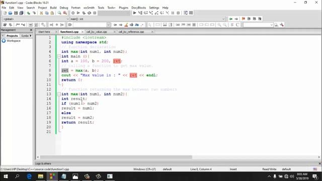322x181 pixels.
Task: Open Microsoft Edge from taskbar
Action: pyautogui.click(x=29, y=176)
